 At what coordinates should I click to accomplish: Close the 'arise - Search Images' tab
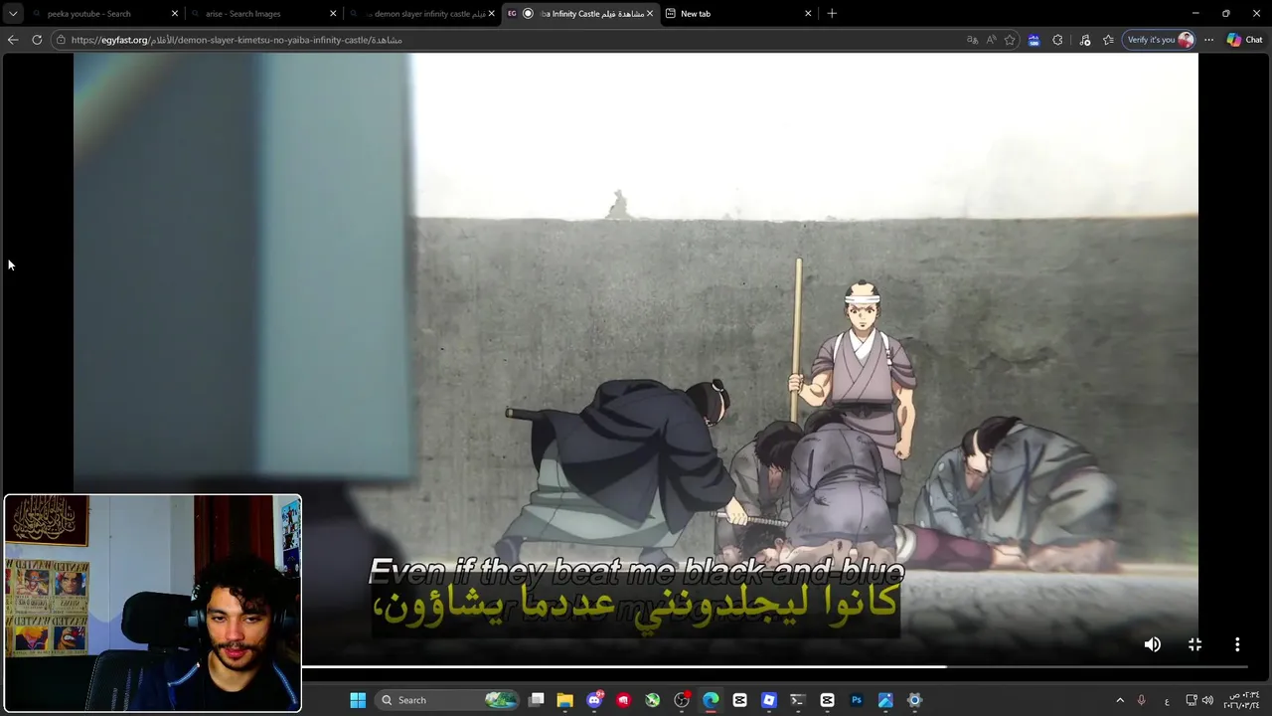333,14
